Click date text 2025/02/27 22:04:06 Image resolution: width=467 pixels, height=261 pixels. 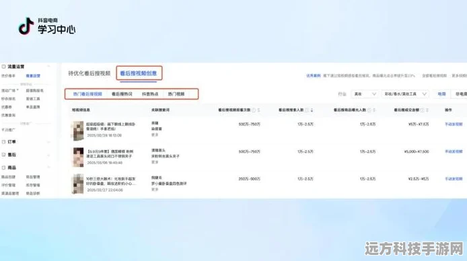pos(104,190)
